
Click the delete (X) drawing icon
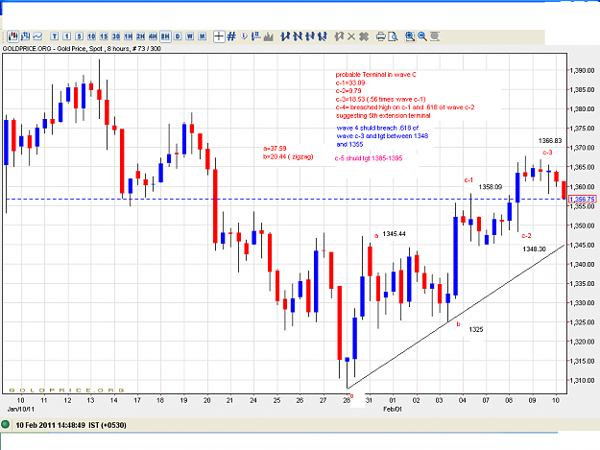[351, 36]
